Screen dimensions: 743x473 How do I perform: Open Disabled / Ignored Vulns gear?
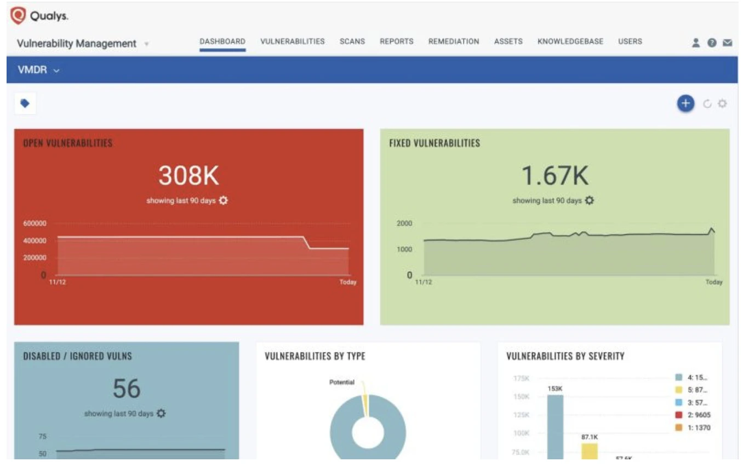(x=161, y=413)
